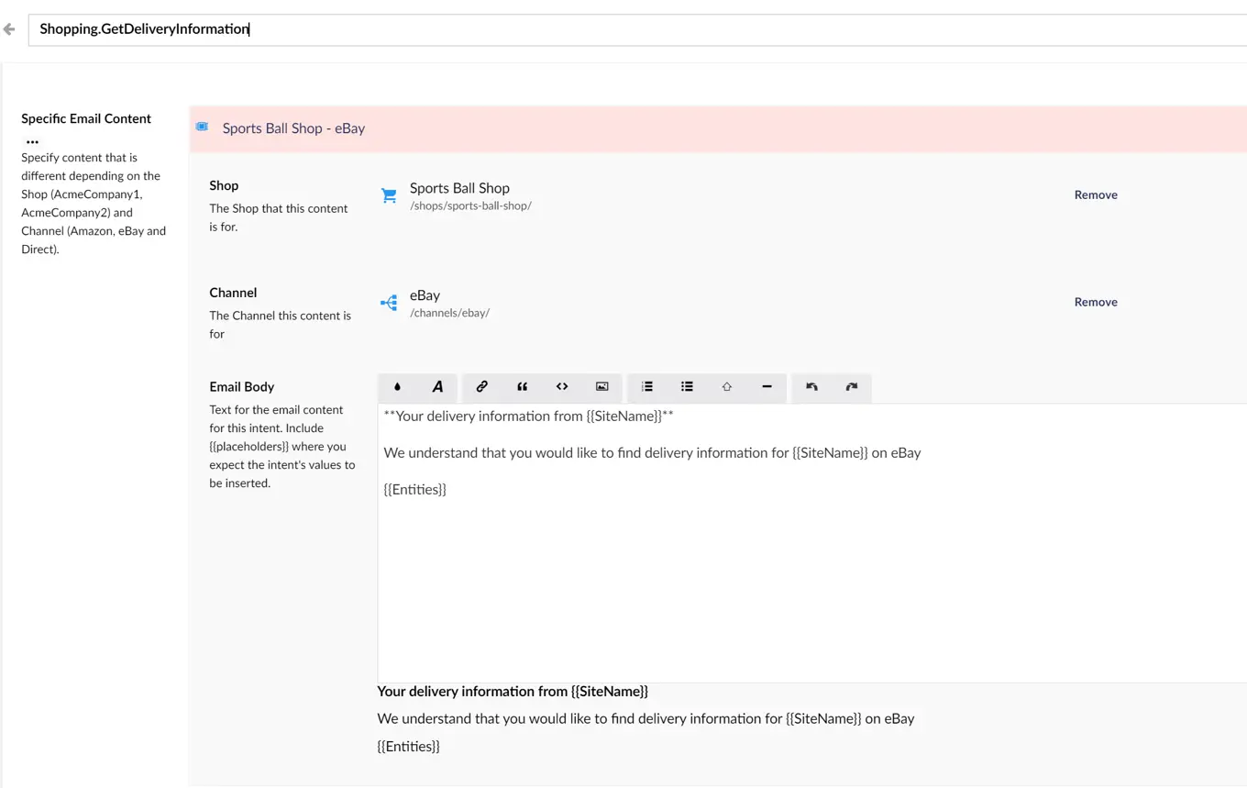Click the up-arrow heading icon in toolbar

point(726,387)
